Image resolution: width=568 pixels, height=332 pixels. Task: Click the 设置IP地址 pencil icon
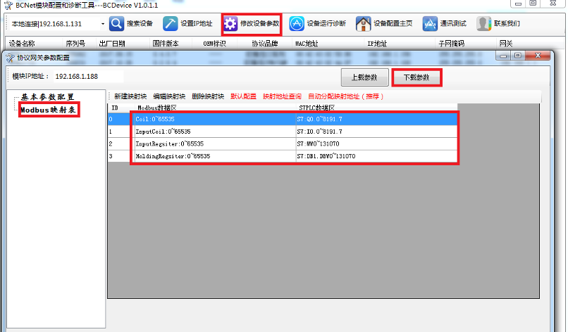[170, 24]
